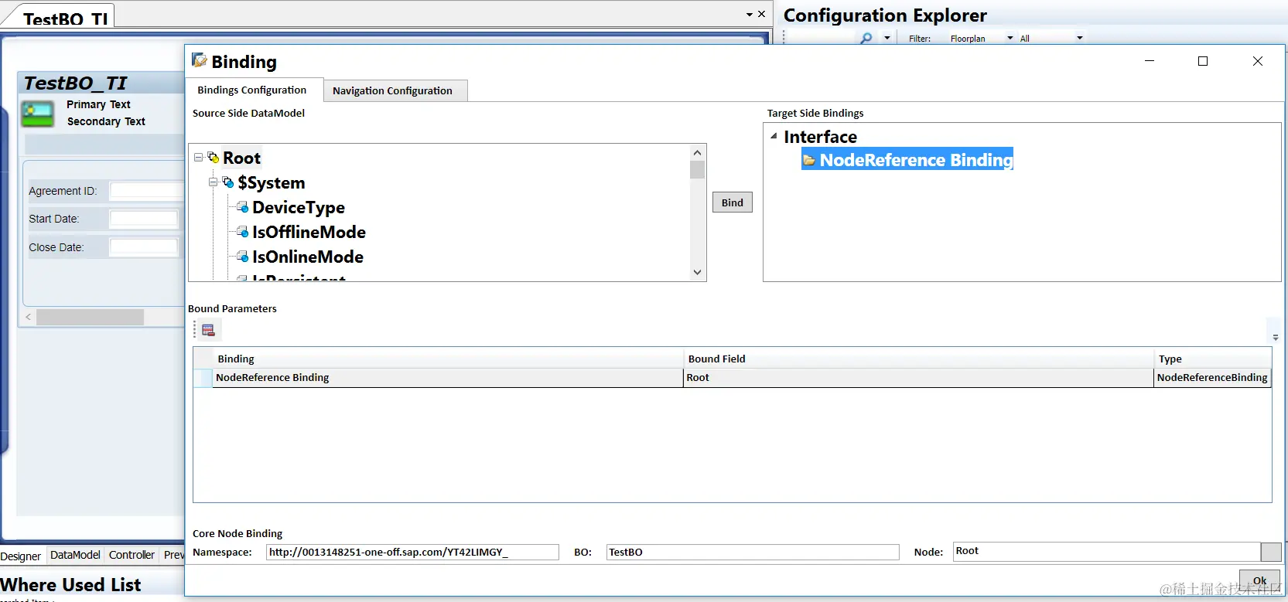This screenshot has width=1288, height=602.
Task: Collapse the $System node
Action: (213, 182)
